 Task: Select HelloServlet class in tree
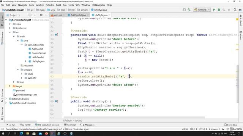(x=38, y=57)
